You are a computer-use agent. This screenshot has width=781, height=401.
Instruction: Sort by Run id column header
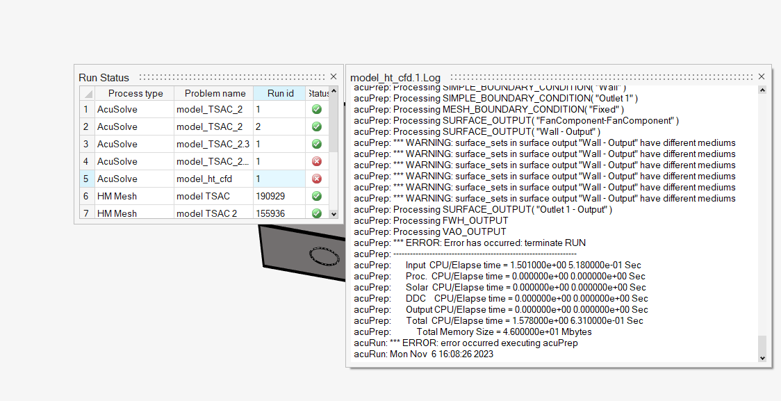click(x=280, y=94)
